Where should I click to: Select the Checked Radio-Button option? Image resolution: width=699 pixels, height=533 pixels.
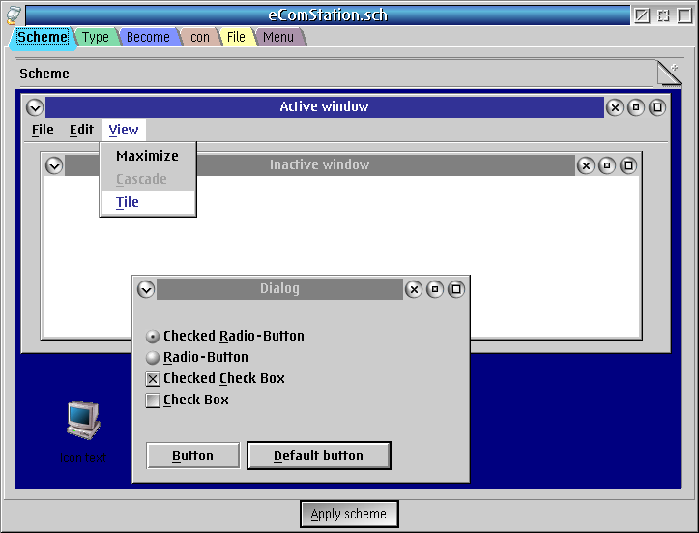click(225, 336)
